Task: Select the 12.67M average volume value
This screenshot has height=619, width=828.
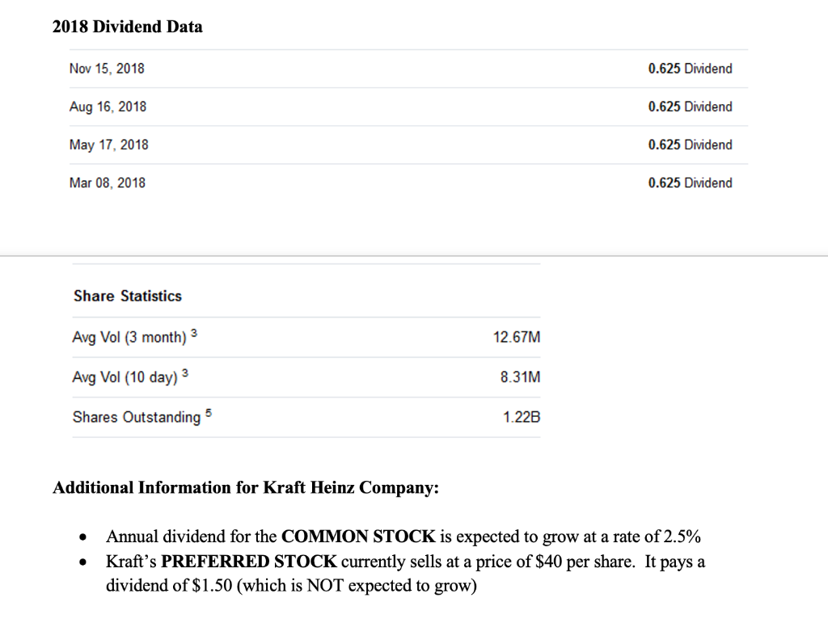Action: [516, 338]
